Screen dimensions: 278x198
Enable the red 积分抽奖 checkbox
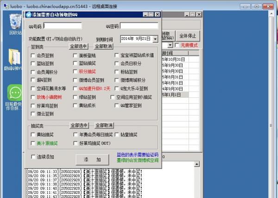click(75, 71)
